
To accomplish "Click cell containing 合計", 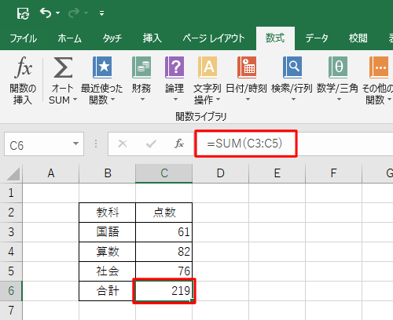I will (108, 291).
